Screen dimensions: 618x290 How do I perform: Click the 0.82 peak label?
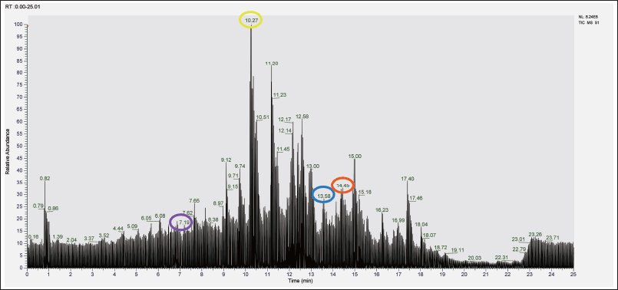coord(45,179)
